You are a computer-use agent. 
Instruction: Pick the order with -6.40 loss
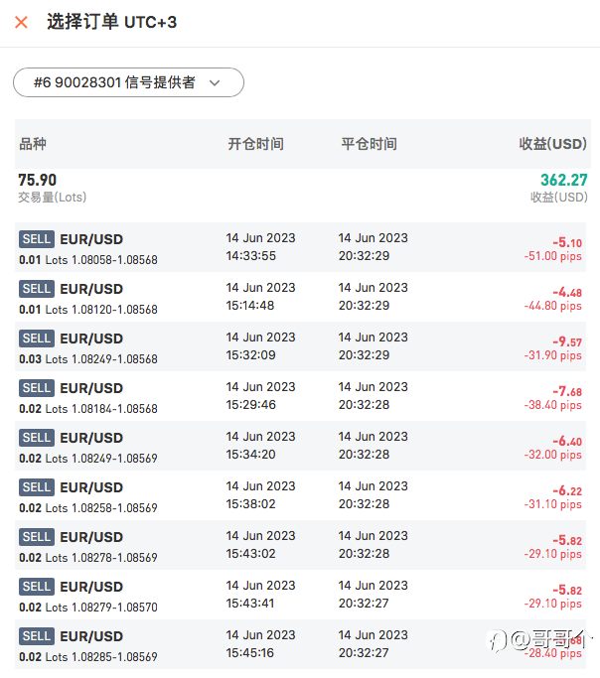coord(300,447)
